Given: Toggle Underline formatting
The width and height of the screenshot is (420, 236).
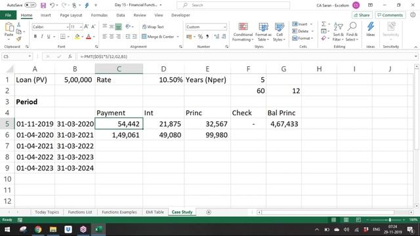Looking at the screenshot, I should pos(49,37).
